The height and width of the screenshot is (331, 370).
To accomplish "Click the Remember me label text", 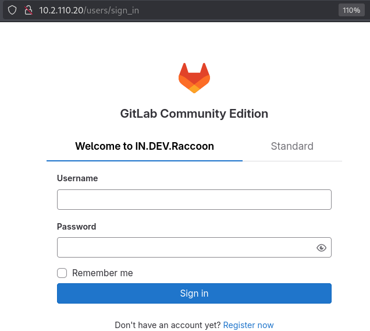I will [x=102, y=273].
